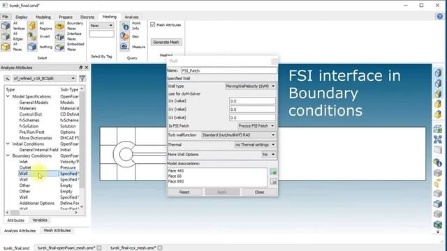Screen dimensions: 447x251
Task: Select Interface Faces
Action: coord(59,36)
